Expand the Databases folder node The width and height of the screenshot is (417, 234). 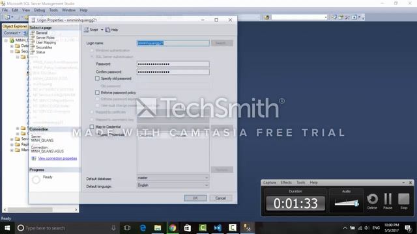click(12, 46)
